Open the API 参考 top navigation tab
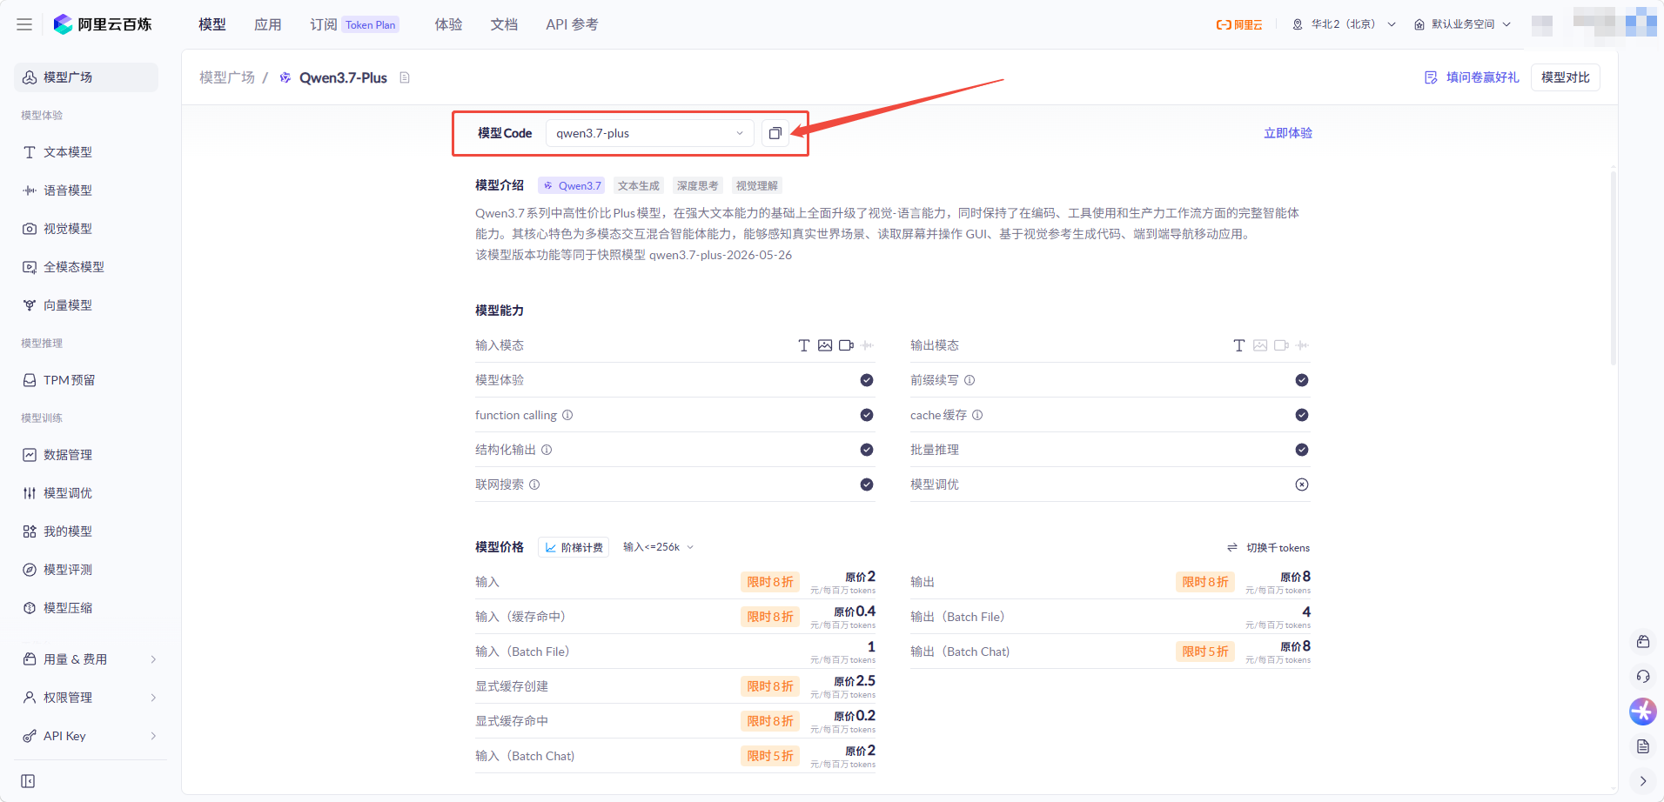This screenshot has height=802, width=1664. point(572,24)
